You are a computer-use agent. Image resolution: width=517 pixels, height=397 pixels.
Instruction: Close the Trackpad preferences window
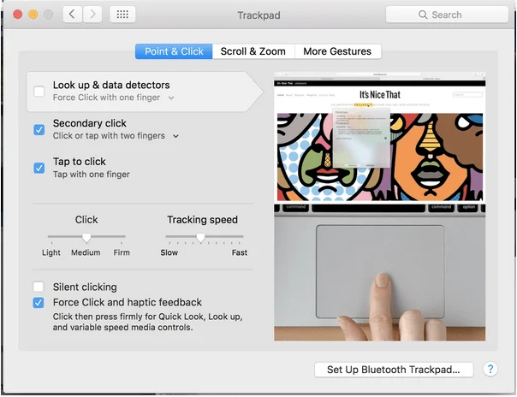(16, 15)
